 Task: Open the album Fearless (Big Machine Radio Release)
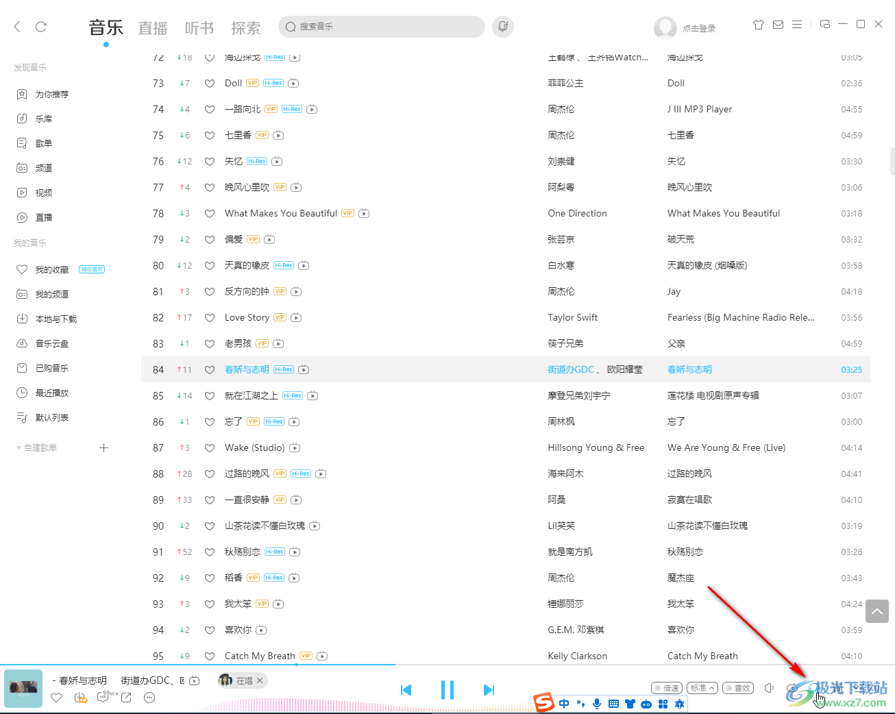(741, 317)
